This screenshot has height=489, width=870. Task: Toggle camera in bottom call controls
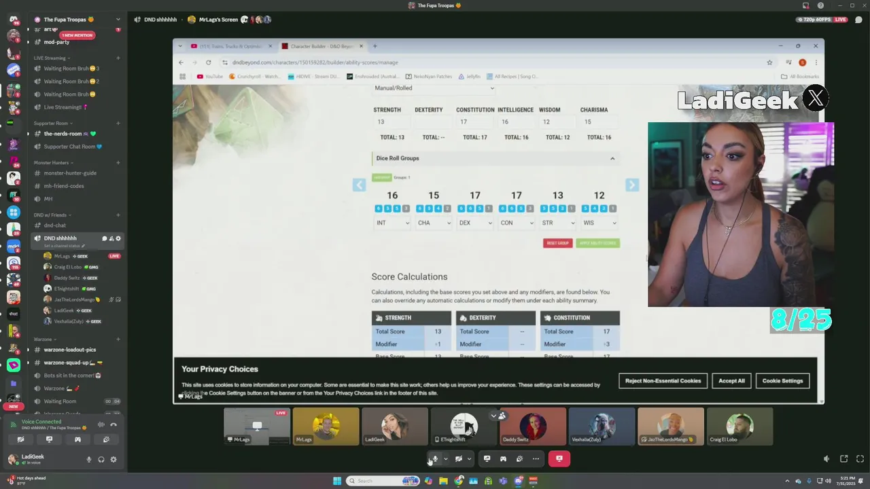[459, 459]
